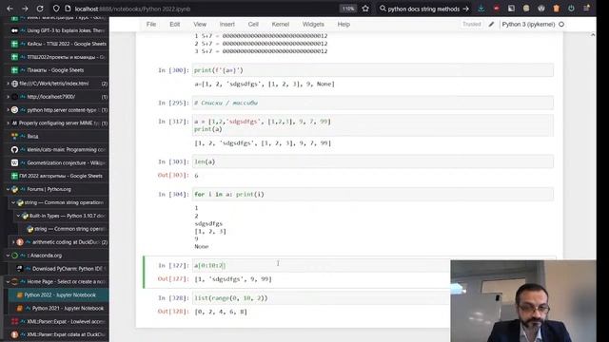Collapse the Forums | Python.org tab tree
This screenshot has width=609, height=342.
(8, 189)
